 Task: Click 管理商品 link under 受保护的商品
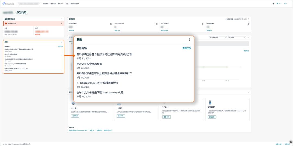pos(209,30)
